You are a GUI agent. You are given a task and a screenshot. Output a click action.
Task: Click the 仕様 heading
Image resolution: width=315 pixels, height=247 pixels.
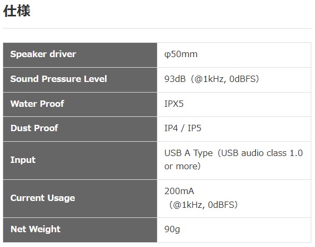coord(17,11)
